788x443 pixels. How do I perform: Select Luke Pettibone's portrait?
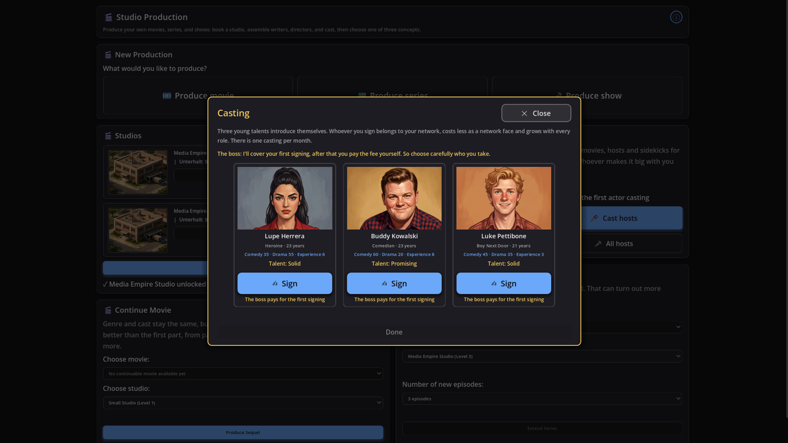[504, 198]
